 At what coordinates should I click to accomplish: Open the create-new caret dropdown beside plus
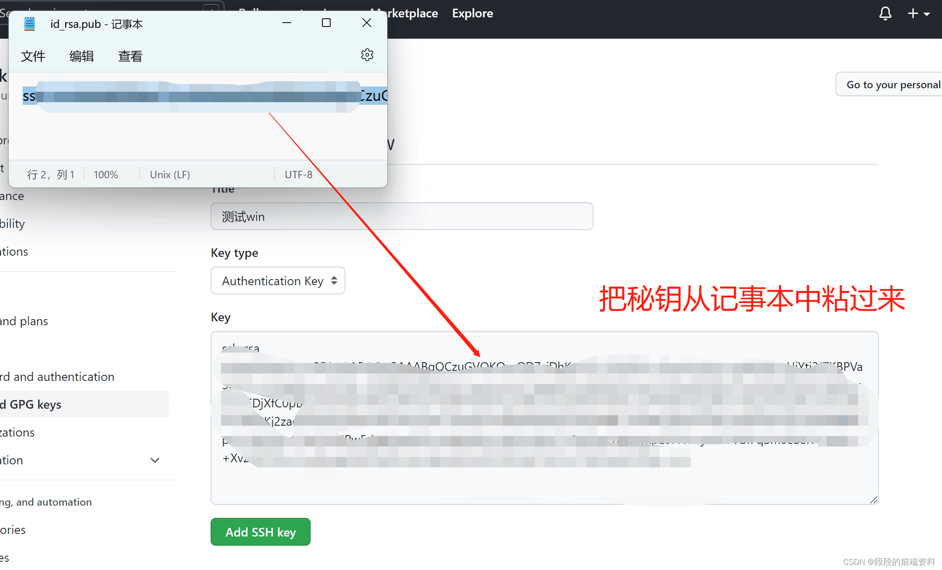coord(927,13)
